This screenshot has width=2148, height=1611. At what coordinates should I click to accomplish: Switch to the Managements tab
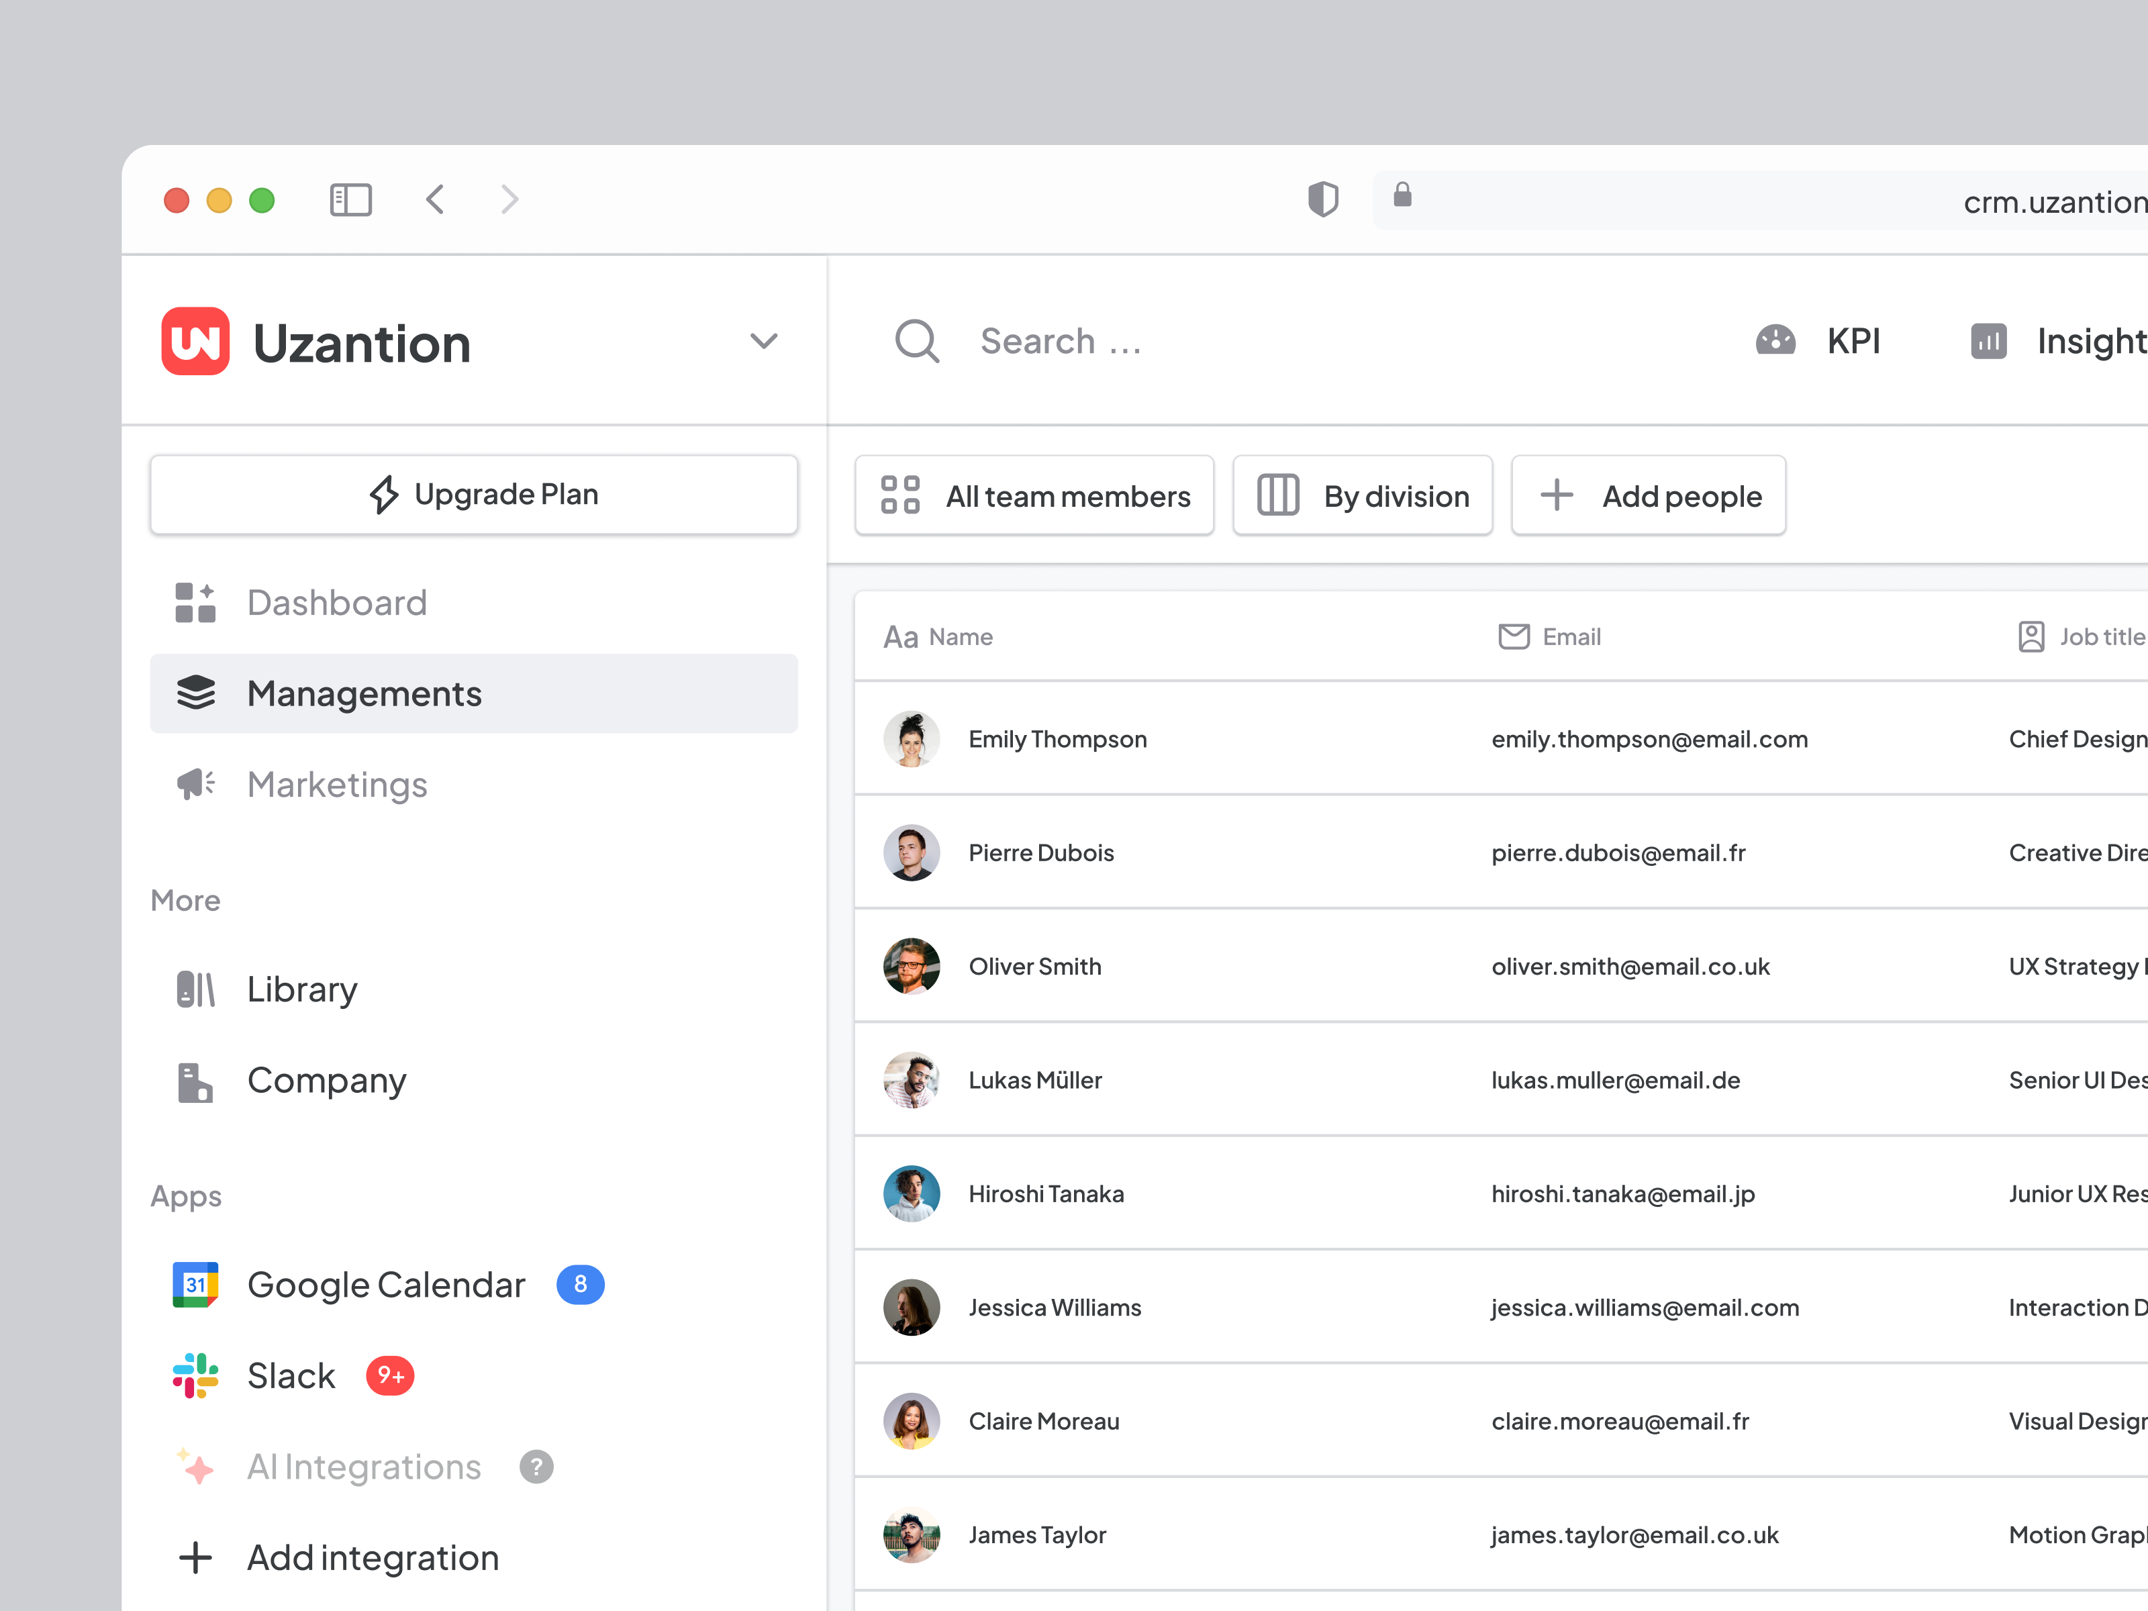tap(364, 693)
